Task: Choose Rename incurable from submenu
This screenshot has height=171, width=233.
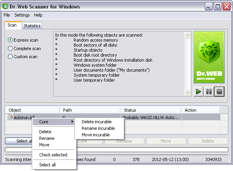Action: coord(98,128)
